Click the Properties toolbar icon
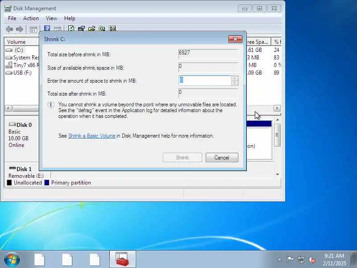The width and height of the screenshot is (357, 268). (x=81, y=29)
